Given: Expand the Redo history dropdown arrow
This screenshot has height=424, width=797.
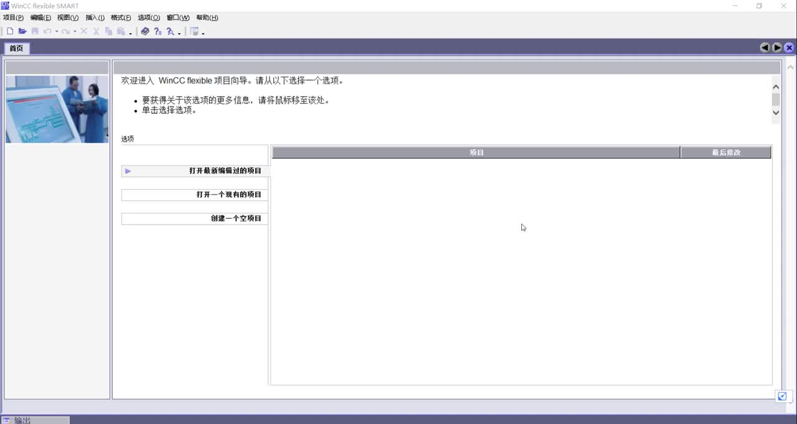Looking at the screenshot, I should pos(75,32).
